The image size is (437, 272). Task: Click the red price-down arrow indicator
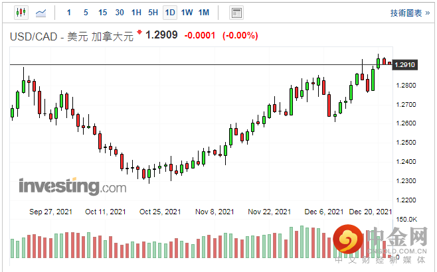pos(139,33)
